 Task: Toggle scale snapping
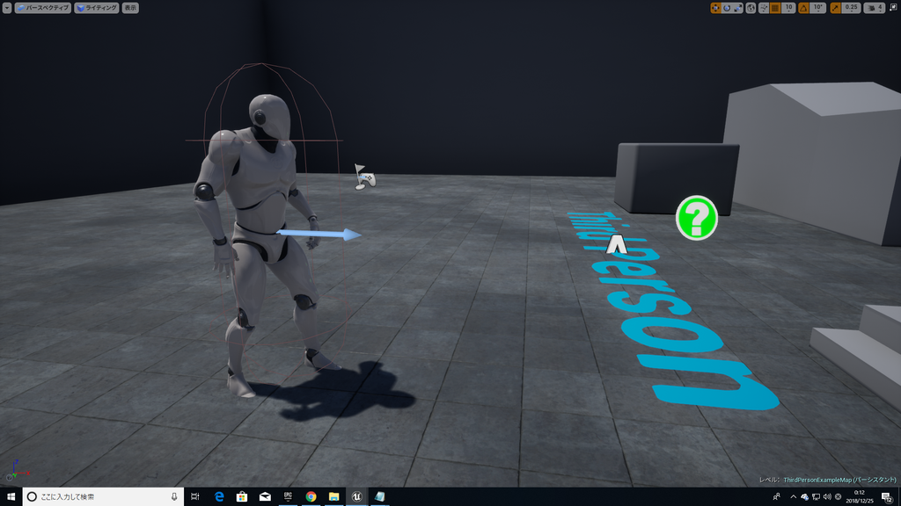pyautogui.click(x=836, y=8)
